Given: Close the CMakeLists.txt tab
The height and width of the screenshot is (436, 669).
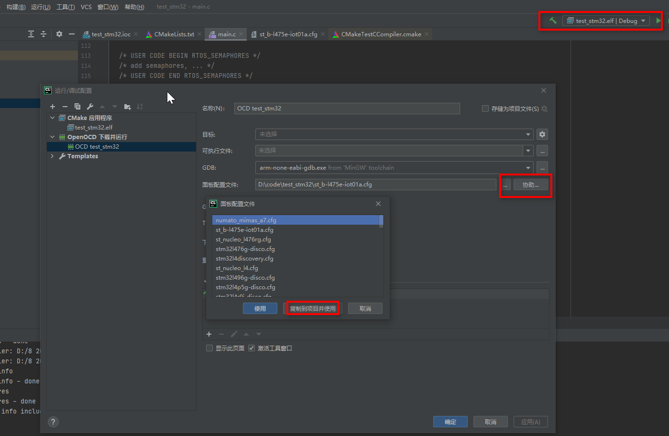Looking at the screenshot, I should (199, 34).
